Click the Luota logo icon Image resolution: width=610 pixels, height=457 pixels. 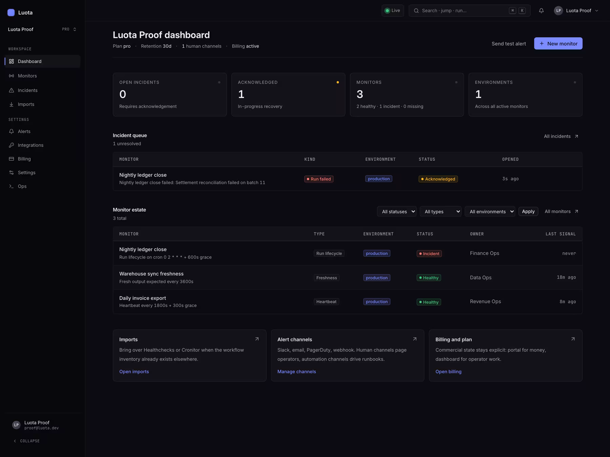click(11, 13)
